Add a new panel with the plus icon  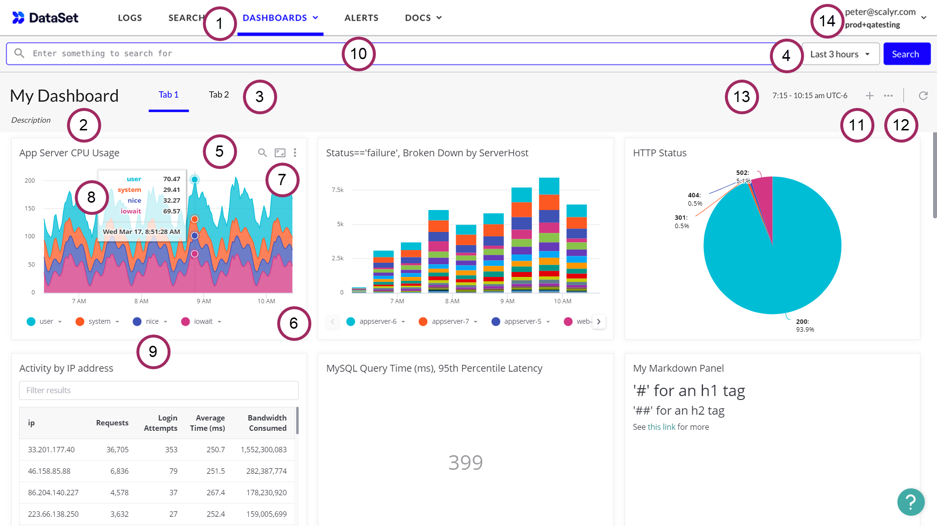870,95
